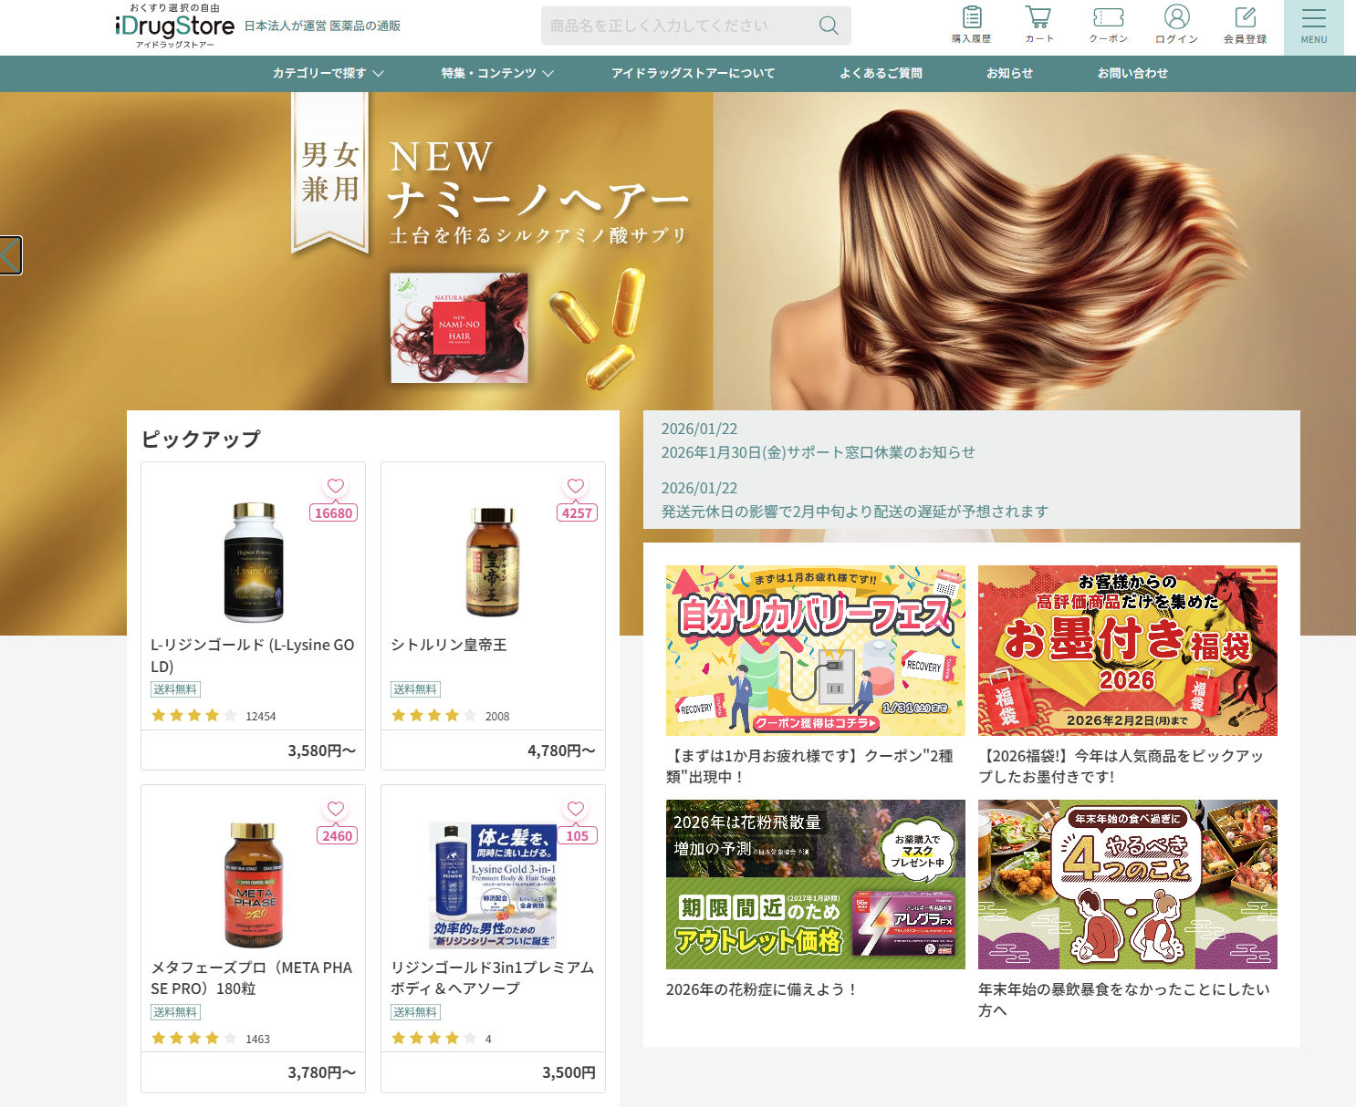Toggle favorite heart on シトルリン皇帝王
1356x1107 pixels.
[x=576, y=486]
